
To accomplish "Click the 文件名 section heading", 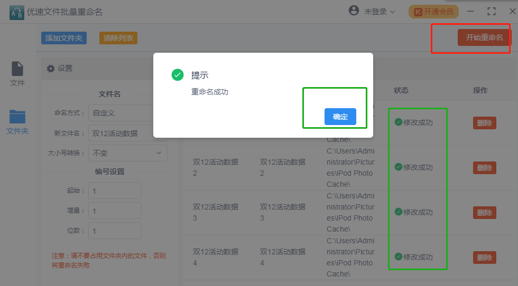I will (110, 94).
